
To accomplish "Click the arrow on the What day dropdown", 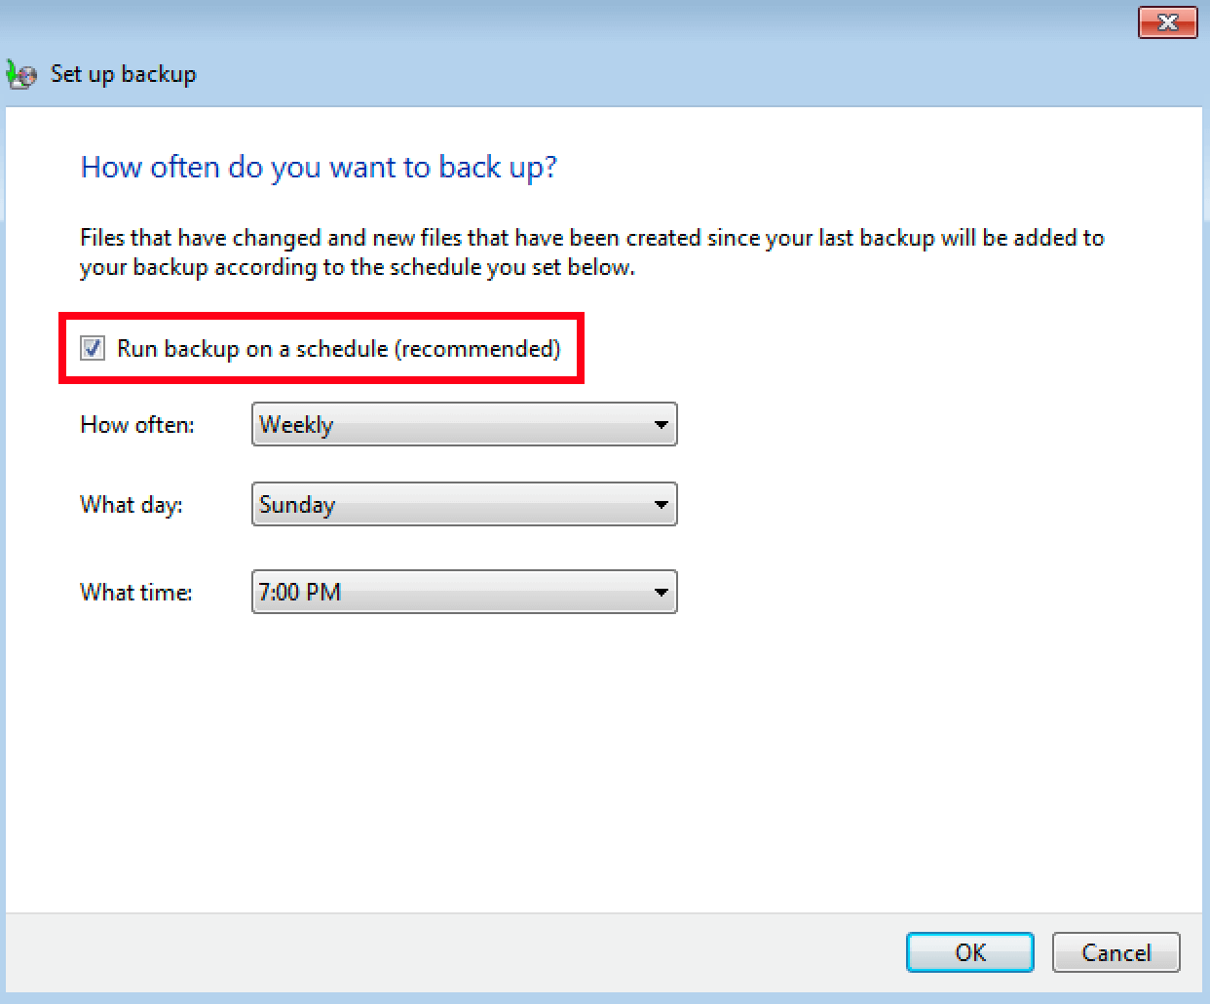I will coord(661,505).
